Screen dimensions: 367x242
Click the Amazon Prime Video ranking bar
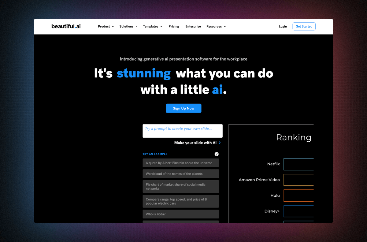click(x=298, y=180)
